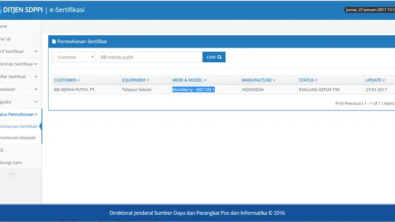Sort table by STATUS column
Viewport: 395px width, 222px height.
click(308, 80)
